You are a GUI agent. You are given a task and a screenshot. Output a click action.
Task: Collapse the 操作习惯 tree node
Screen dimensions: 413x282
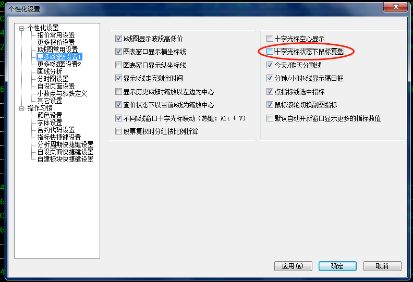[x=21, y=108]
